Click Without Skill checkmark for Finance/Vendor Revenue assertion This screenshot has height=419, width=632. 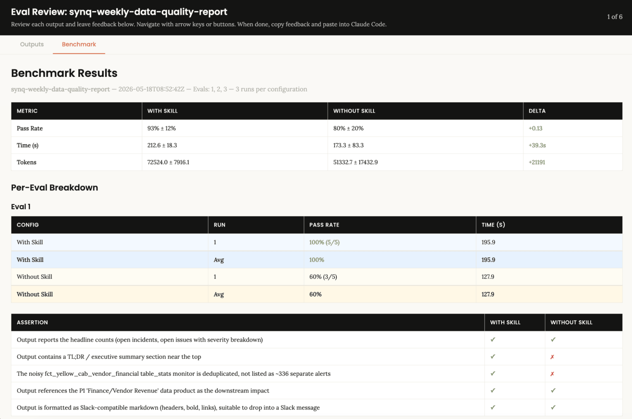[x=553, y=391]
